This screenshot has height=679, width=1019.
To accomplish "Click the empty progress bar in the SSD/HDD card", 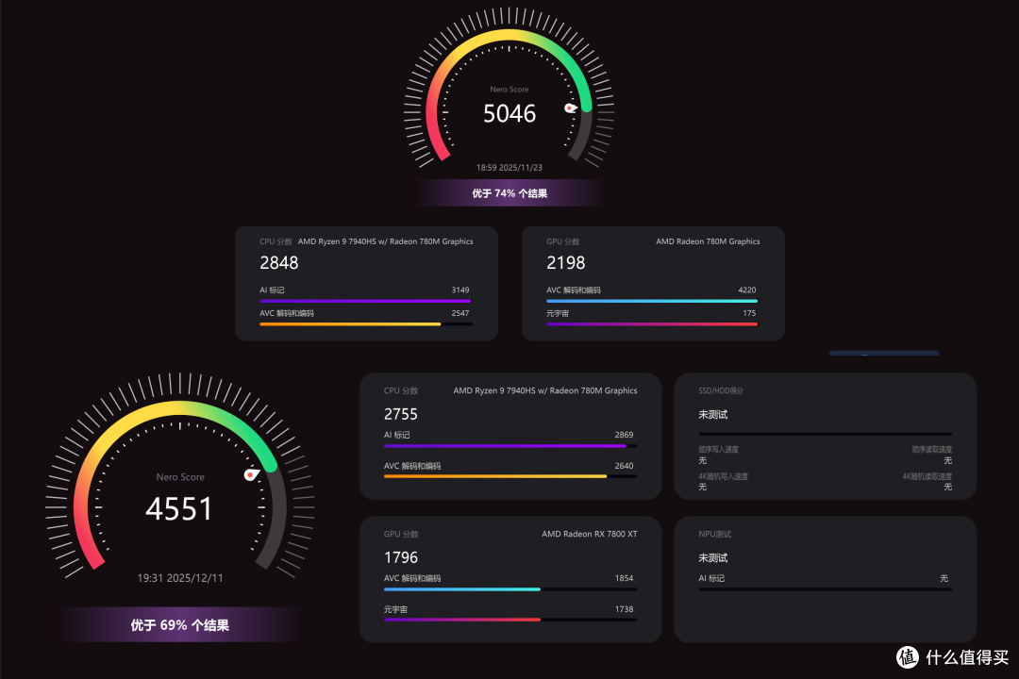I will click(826, 434).
